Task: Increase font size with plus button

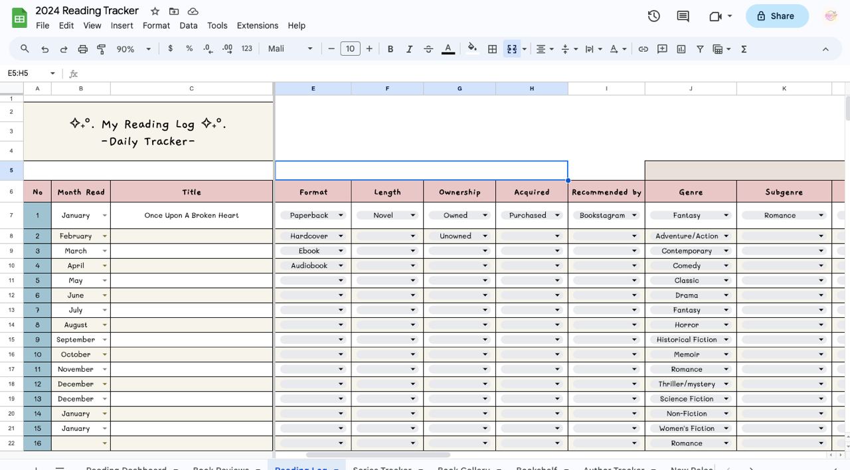Action: pos(369,48)
